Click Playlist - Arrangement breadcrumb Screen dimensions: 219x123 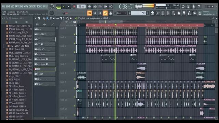89,18
